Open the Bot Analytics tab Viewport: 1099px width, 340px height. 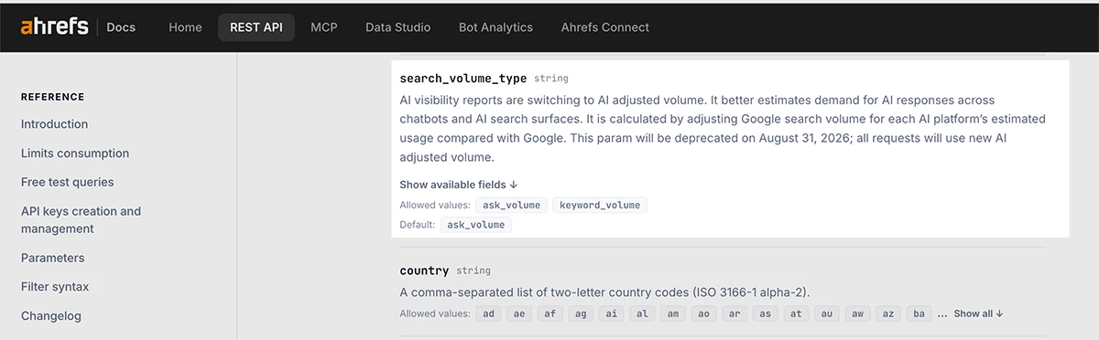click(x=495, y=27)
